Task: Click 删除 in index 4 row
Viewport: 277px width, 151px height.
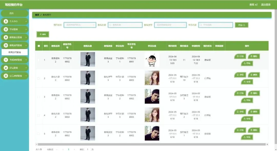Action: coord(254,112)
